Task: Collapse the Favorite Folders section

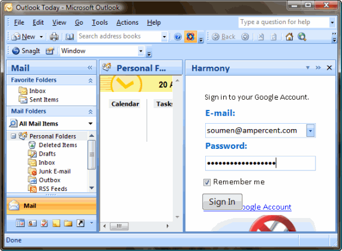Action: click(x=90, y=80)
